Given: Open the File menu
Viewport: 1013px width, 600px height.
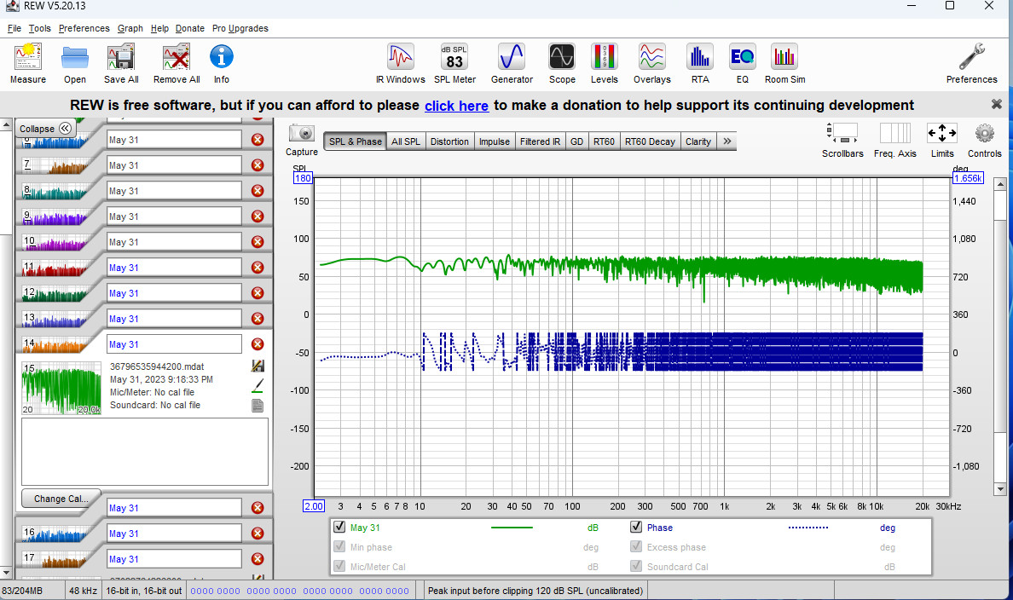Looking at the screenshot, I should click(x=14, y=28).
